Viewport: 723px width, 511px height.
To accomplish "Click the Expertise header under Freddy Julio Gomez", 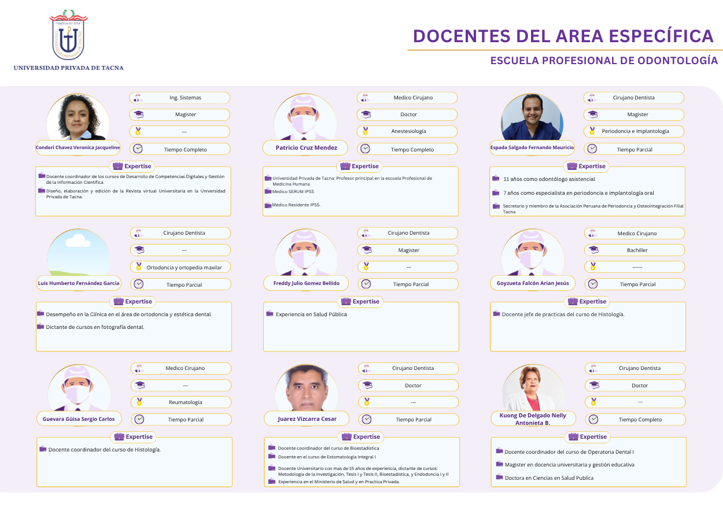I will pyautogui.click(x=360, y=301).
